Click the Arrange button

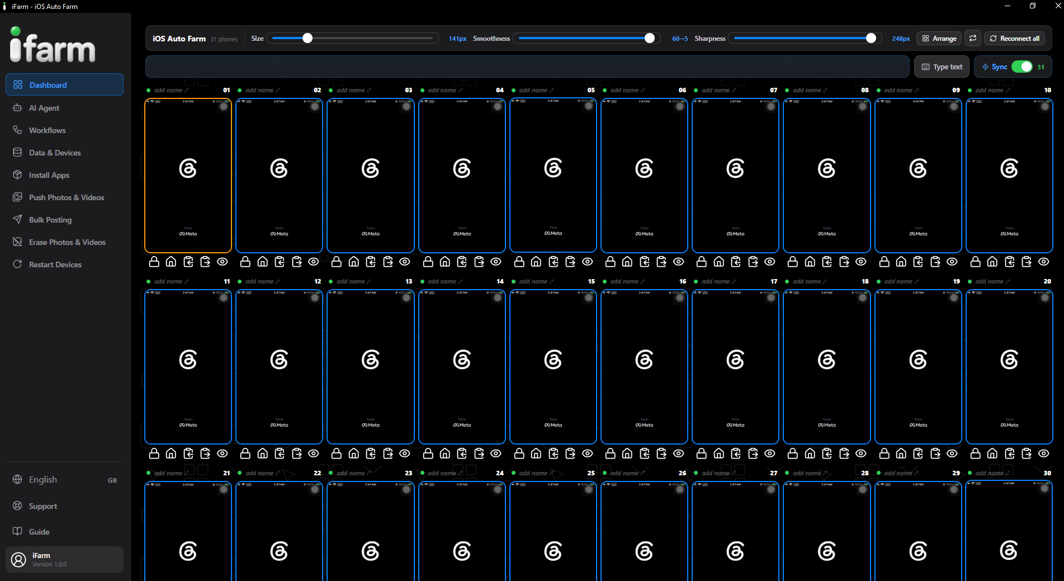coord(939,38)
